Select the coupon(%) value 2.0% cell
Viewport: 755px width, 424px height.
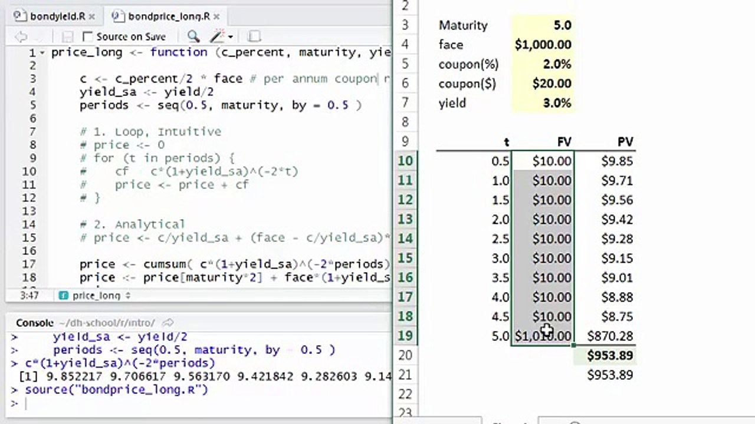pyautogui.click(x=543, y=64)
